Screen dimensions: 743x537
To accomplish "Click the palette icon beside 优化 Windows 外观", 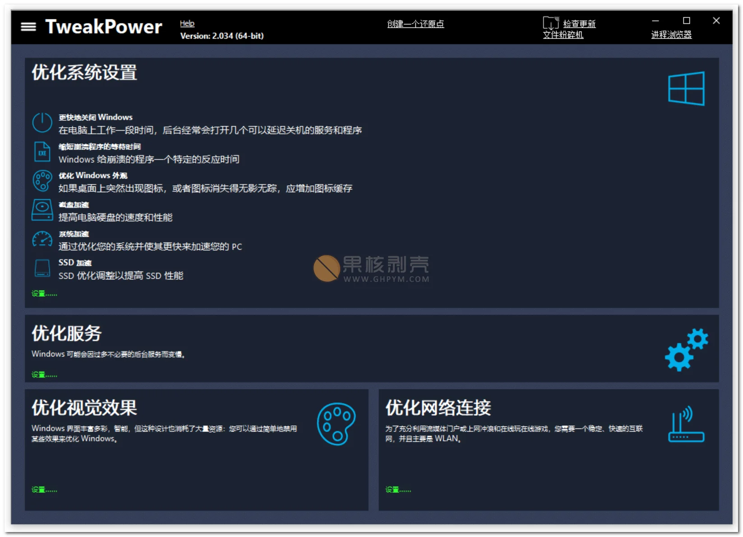I will click(42, 181).
